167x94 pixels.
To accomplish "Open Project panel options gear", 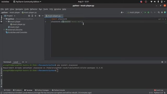I will tap(39, 16).
